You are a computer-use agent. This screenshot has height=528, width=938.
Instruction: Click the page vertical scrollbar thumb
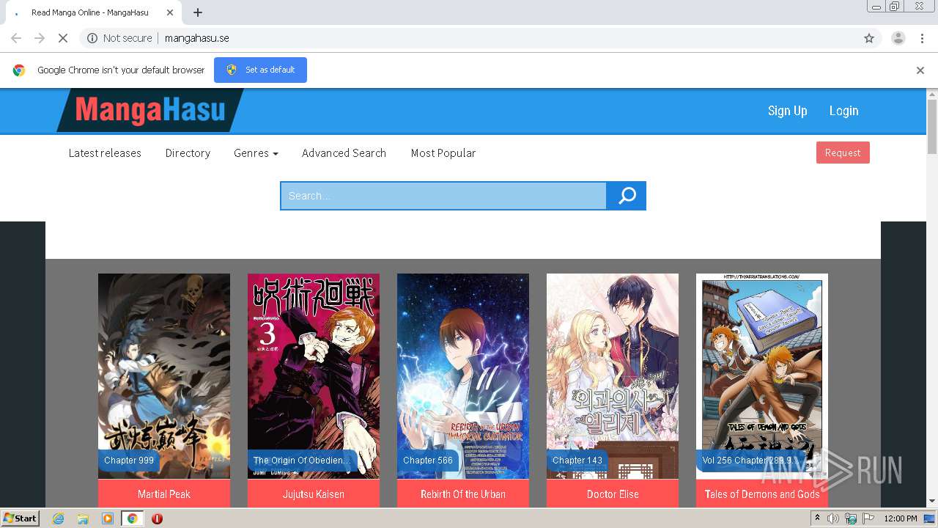pos(932,126)
